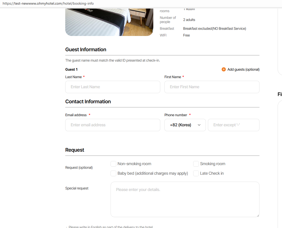Viewport: 282px width, 228px height.
Task: Focus the Enter First Name field
Action: [212, 87]
